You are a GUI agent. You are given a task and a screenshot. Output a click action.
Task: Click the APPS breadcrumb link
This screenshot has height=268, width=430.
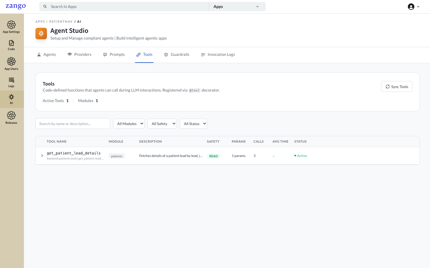pyautogui.click(x=40, y=22)
